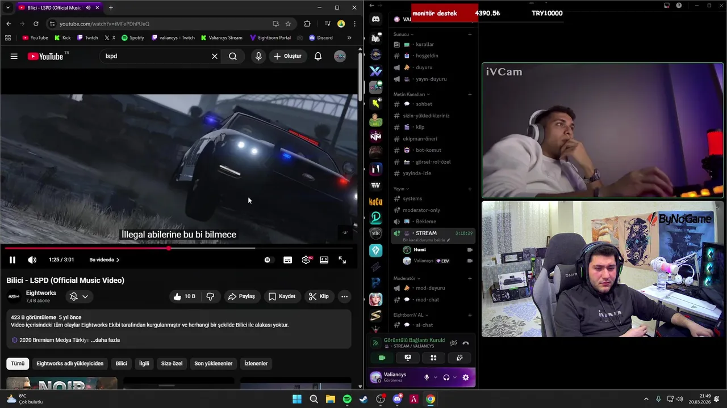Open the Windows Start menu

pos(297,399)
